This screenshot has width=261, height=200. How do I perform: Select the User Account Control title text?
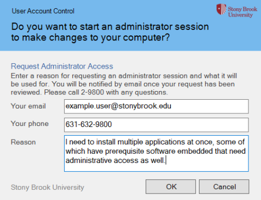[43, 11]
